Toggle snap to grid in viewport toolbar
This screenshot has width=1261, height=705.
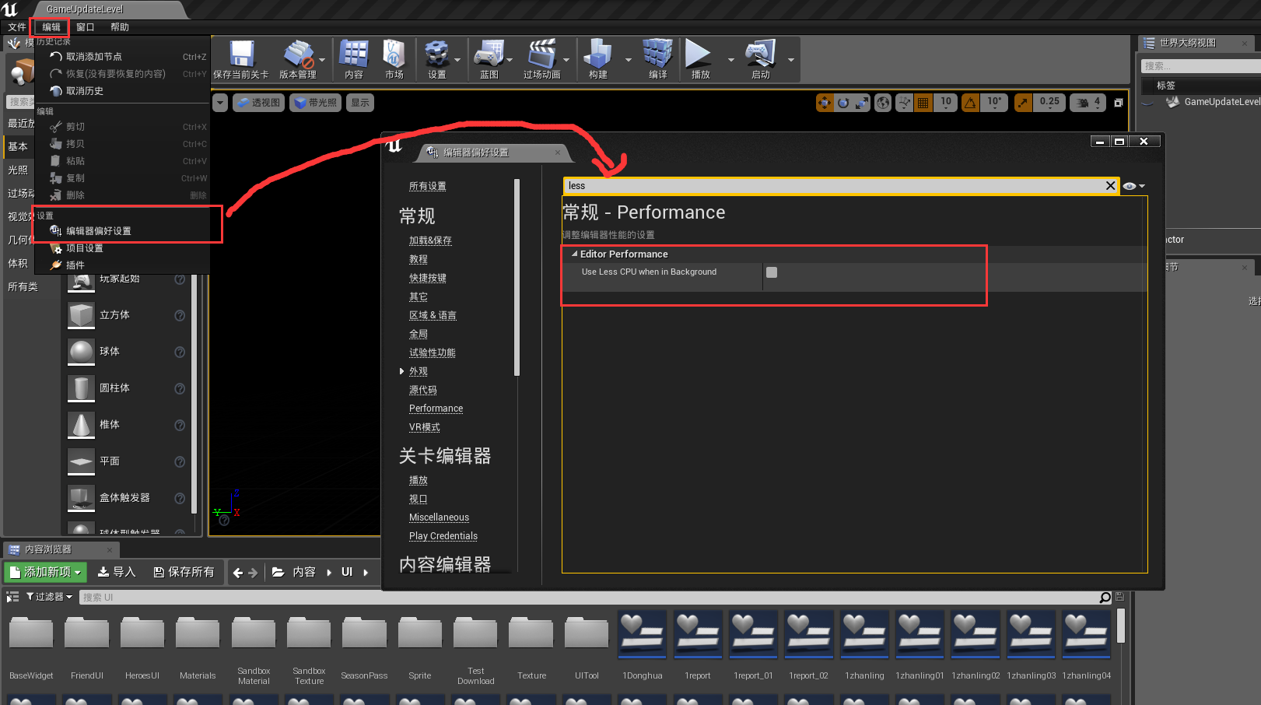point(922,102)
